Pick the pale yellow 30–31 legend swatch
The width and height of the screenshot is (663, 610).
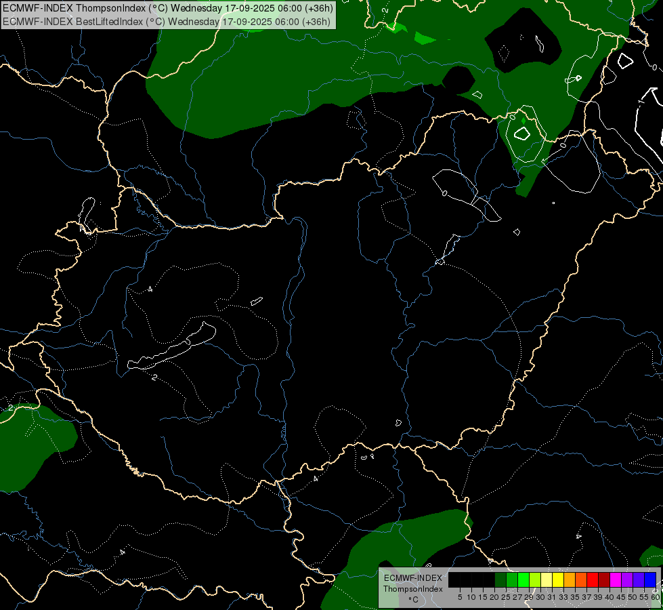(547, 579)
